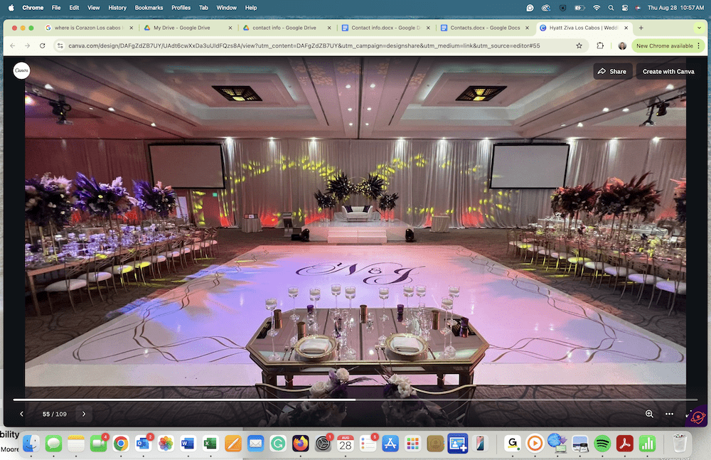Open Adobe Acrobat from the dock
Screen dimensions: 711x460
(x=625, y=443)
